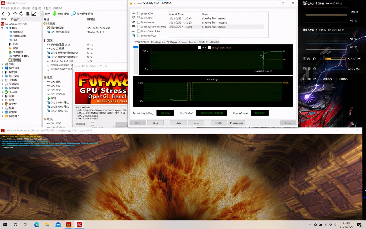This screenshot has width=366, height=229.
Task: Collapse the Computer tree node
Action: 3,28
